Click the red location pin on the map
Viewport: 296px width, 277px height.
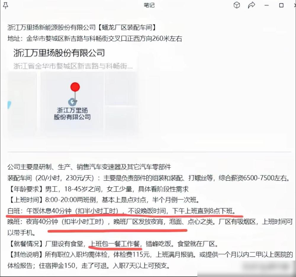pos(75,87)
